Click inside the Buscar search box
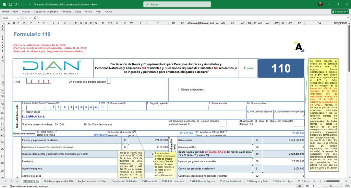 pos(177,4)
